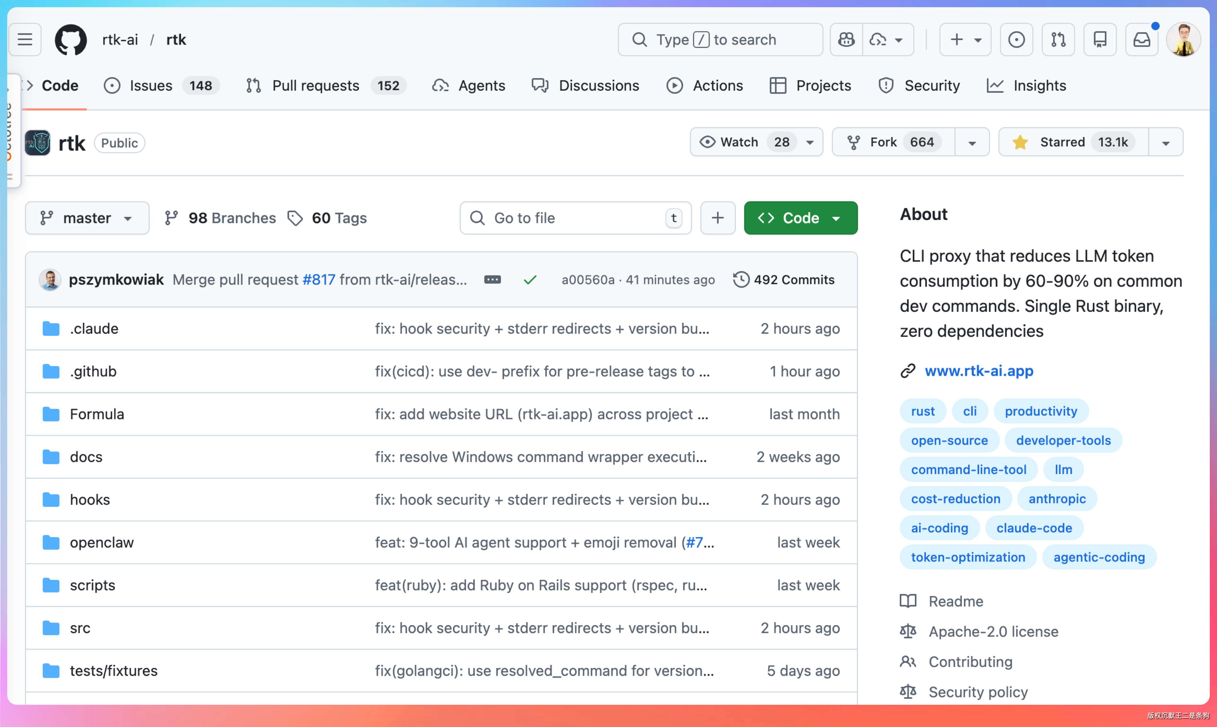
Task: Expand the green Code dropdown button
Action: coord(800,218)
